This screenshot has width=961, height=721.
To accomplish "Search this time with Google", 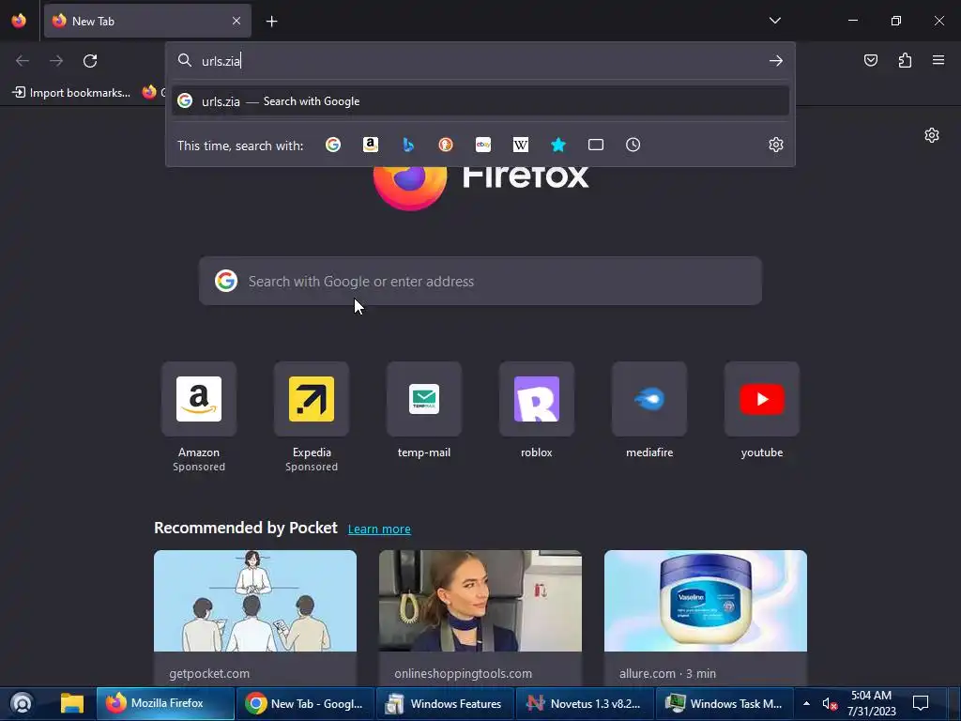I will (333, 145).
